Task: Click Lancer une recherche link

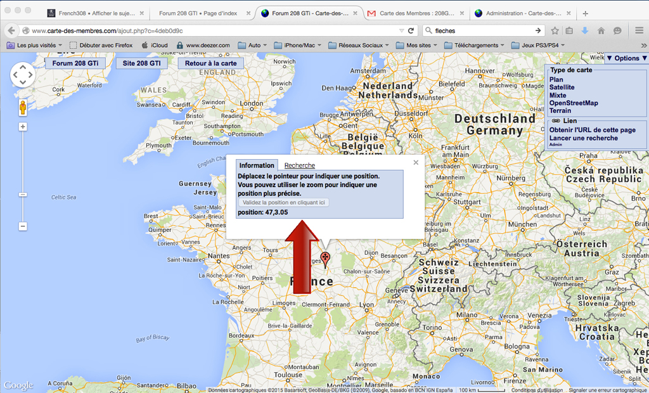Action: 583,138
